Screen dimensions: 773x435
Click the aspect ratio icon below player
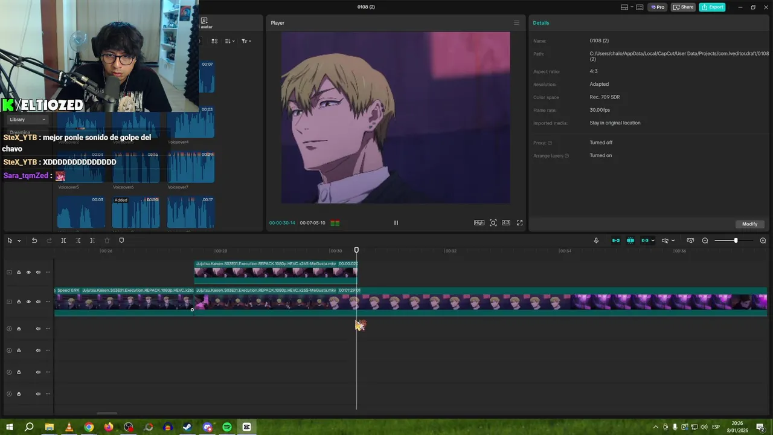(506, 223)
